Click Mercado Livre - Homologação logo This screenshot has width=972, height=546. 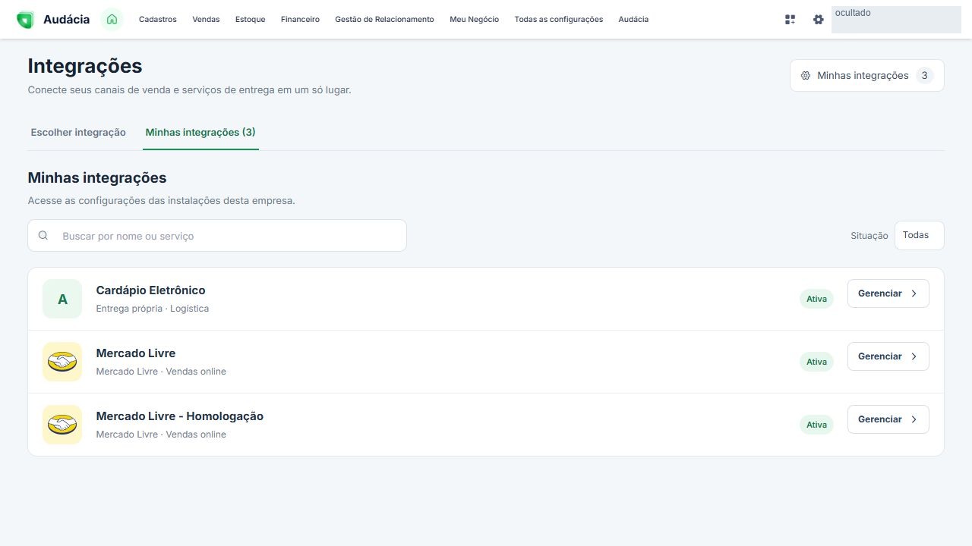(62, 425)
